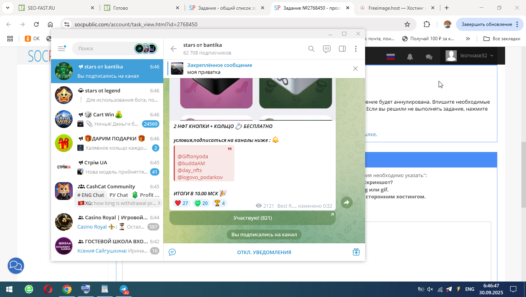Switch to the ENG Chat topic

tap(91, 195)
